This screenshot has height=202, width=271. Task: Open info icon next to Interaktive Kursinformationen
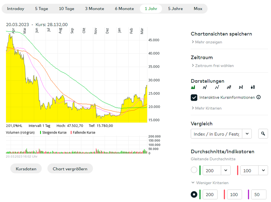[259, 97]
